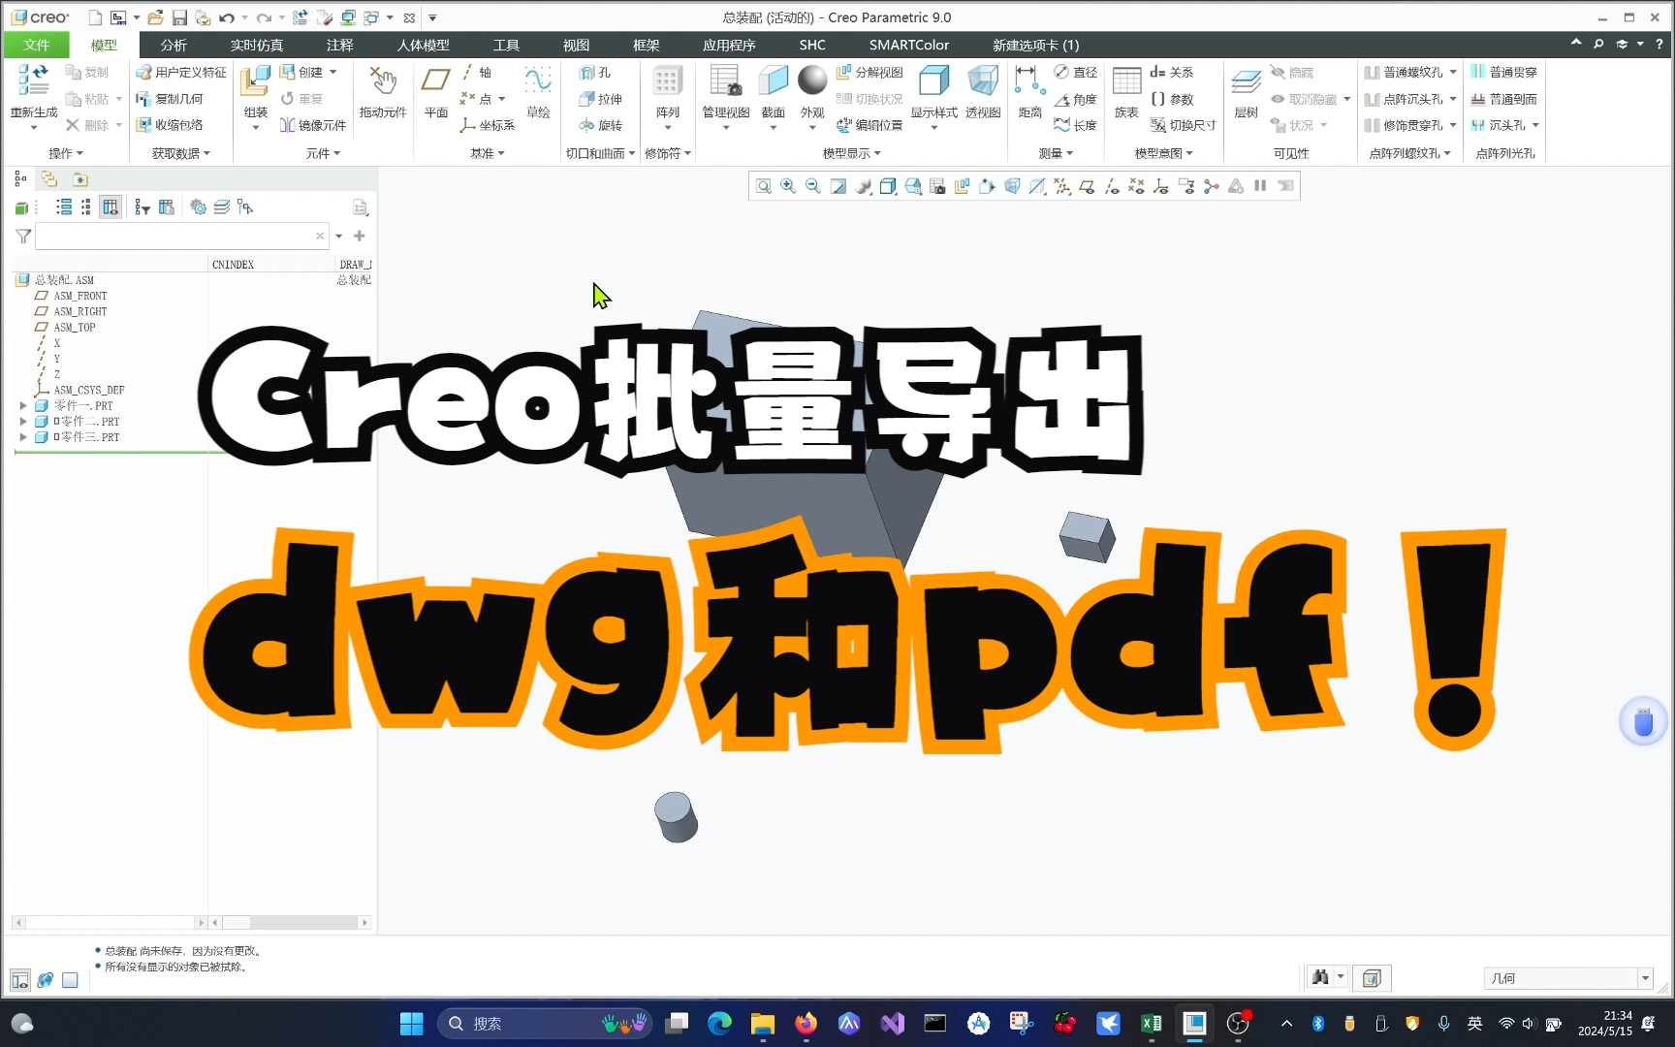
Task: Select the 拉伸 extrude tool
Action: click(600, 99)
